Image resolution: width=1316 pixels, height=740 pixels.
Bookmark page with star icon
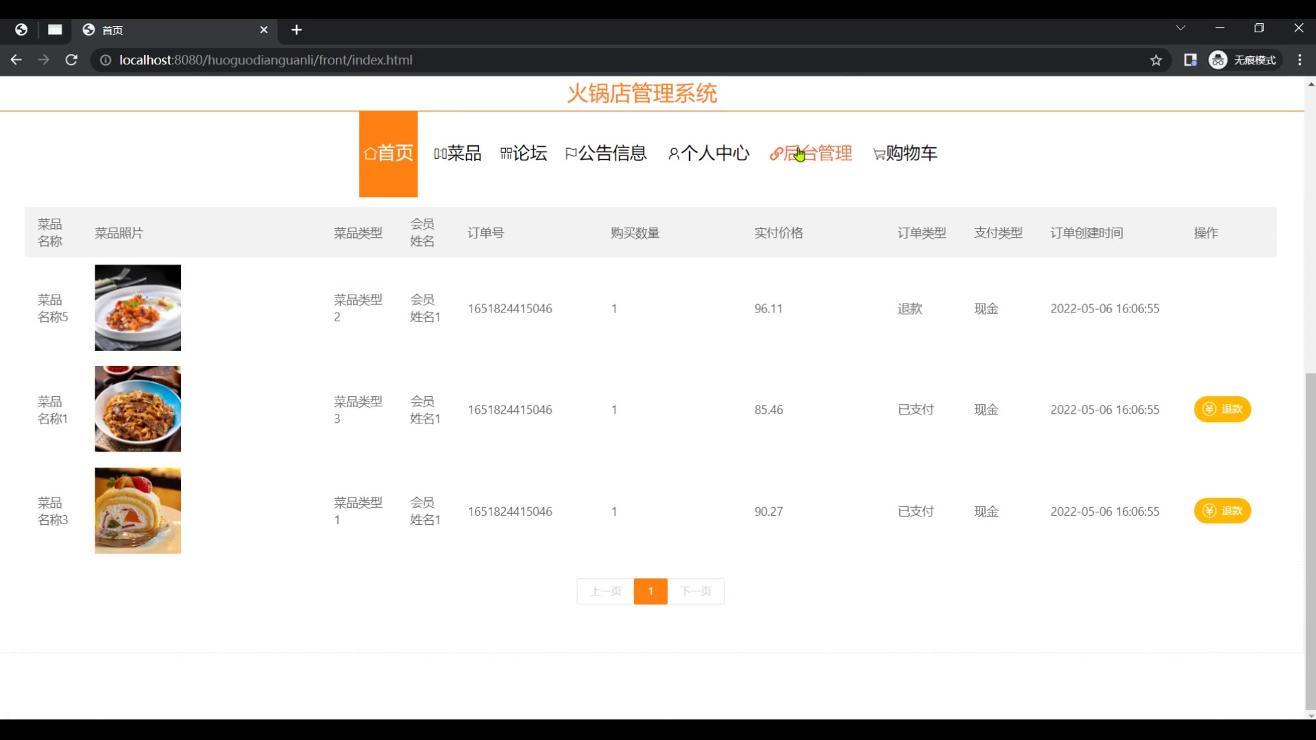pos(1156,60)
